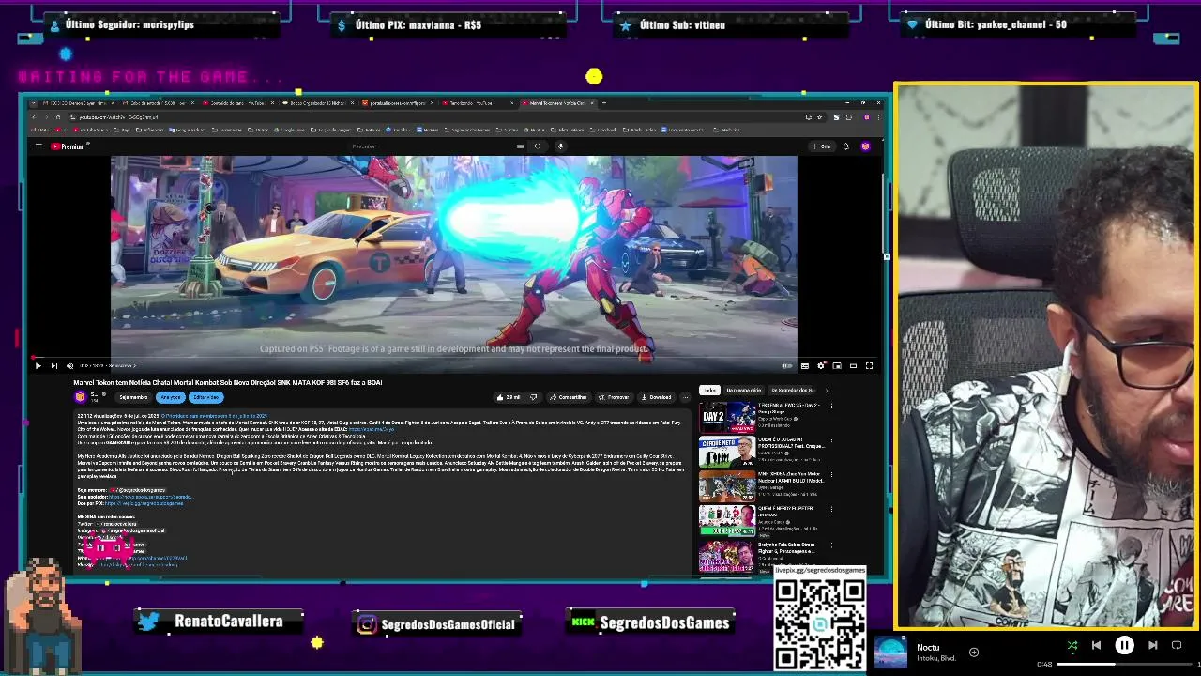Click the YouTube video progress bar
This screenshot has height=676, width=1201.
point(454,358)
